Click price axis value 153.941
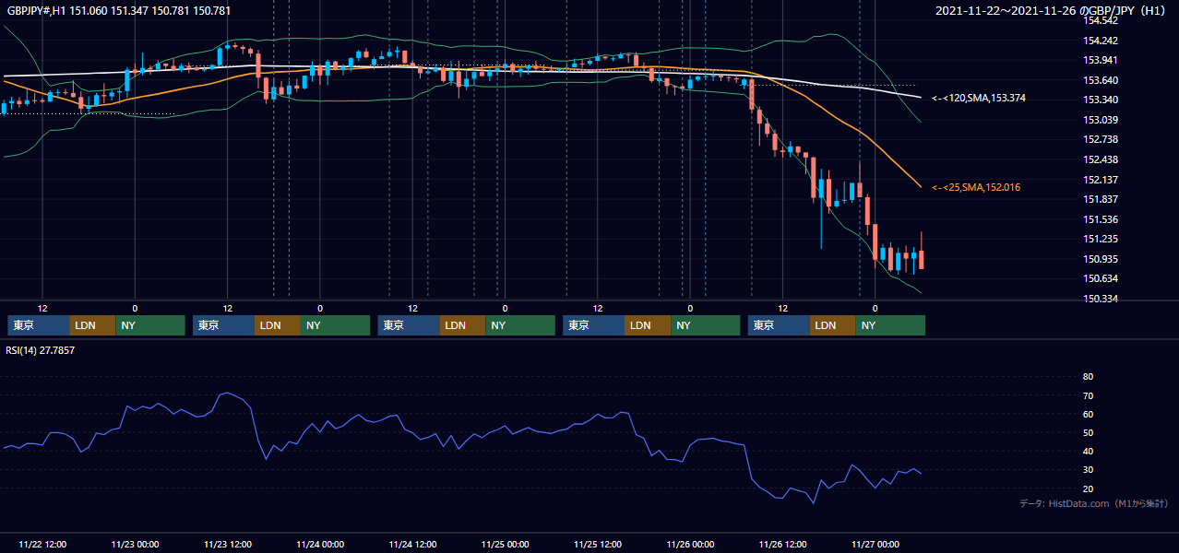This screenshot has height=553, width=1179. [1101, 60]
